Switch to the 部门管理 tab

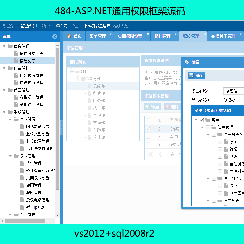click(163, 36)
